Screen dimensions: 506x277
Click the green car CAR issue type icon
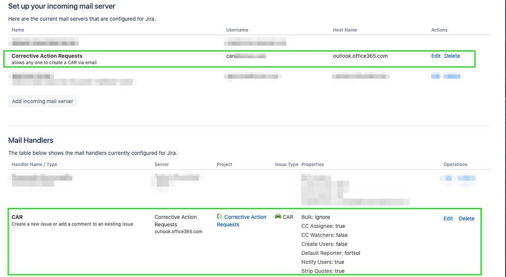[278, 216]
